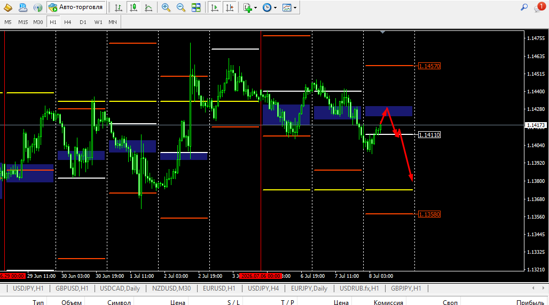Switch to the USDCAD,Daily chart tab
The width and height of the screenshot is (549, 305).
pos(120,288)
